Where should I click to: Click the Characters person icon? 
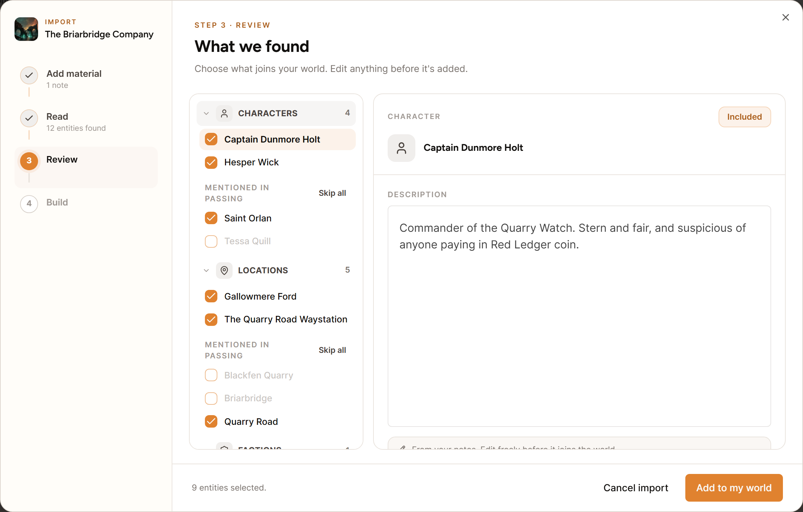pyautogui.click(x=224, y=113)
